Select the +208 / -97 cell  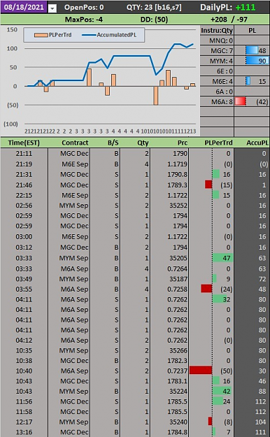click(x=229, y=20)
